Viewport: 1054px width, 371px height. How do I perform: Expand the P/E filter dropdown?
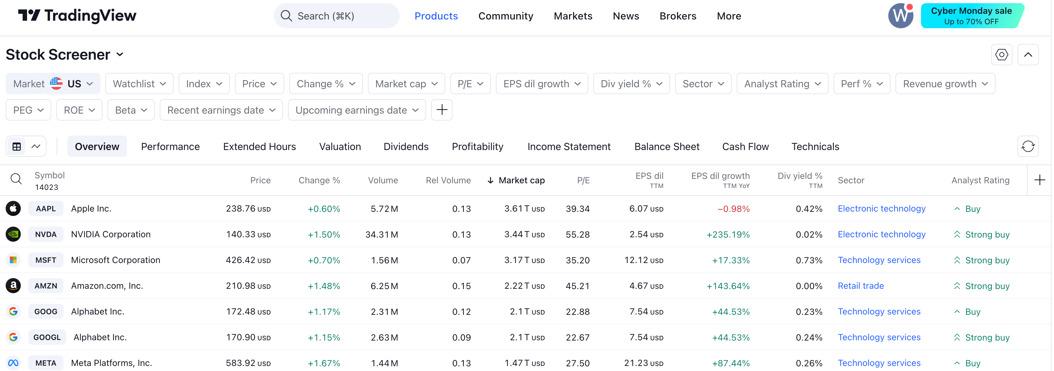470,84
